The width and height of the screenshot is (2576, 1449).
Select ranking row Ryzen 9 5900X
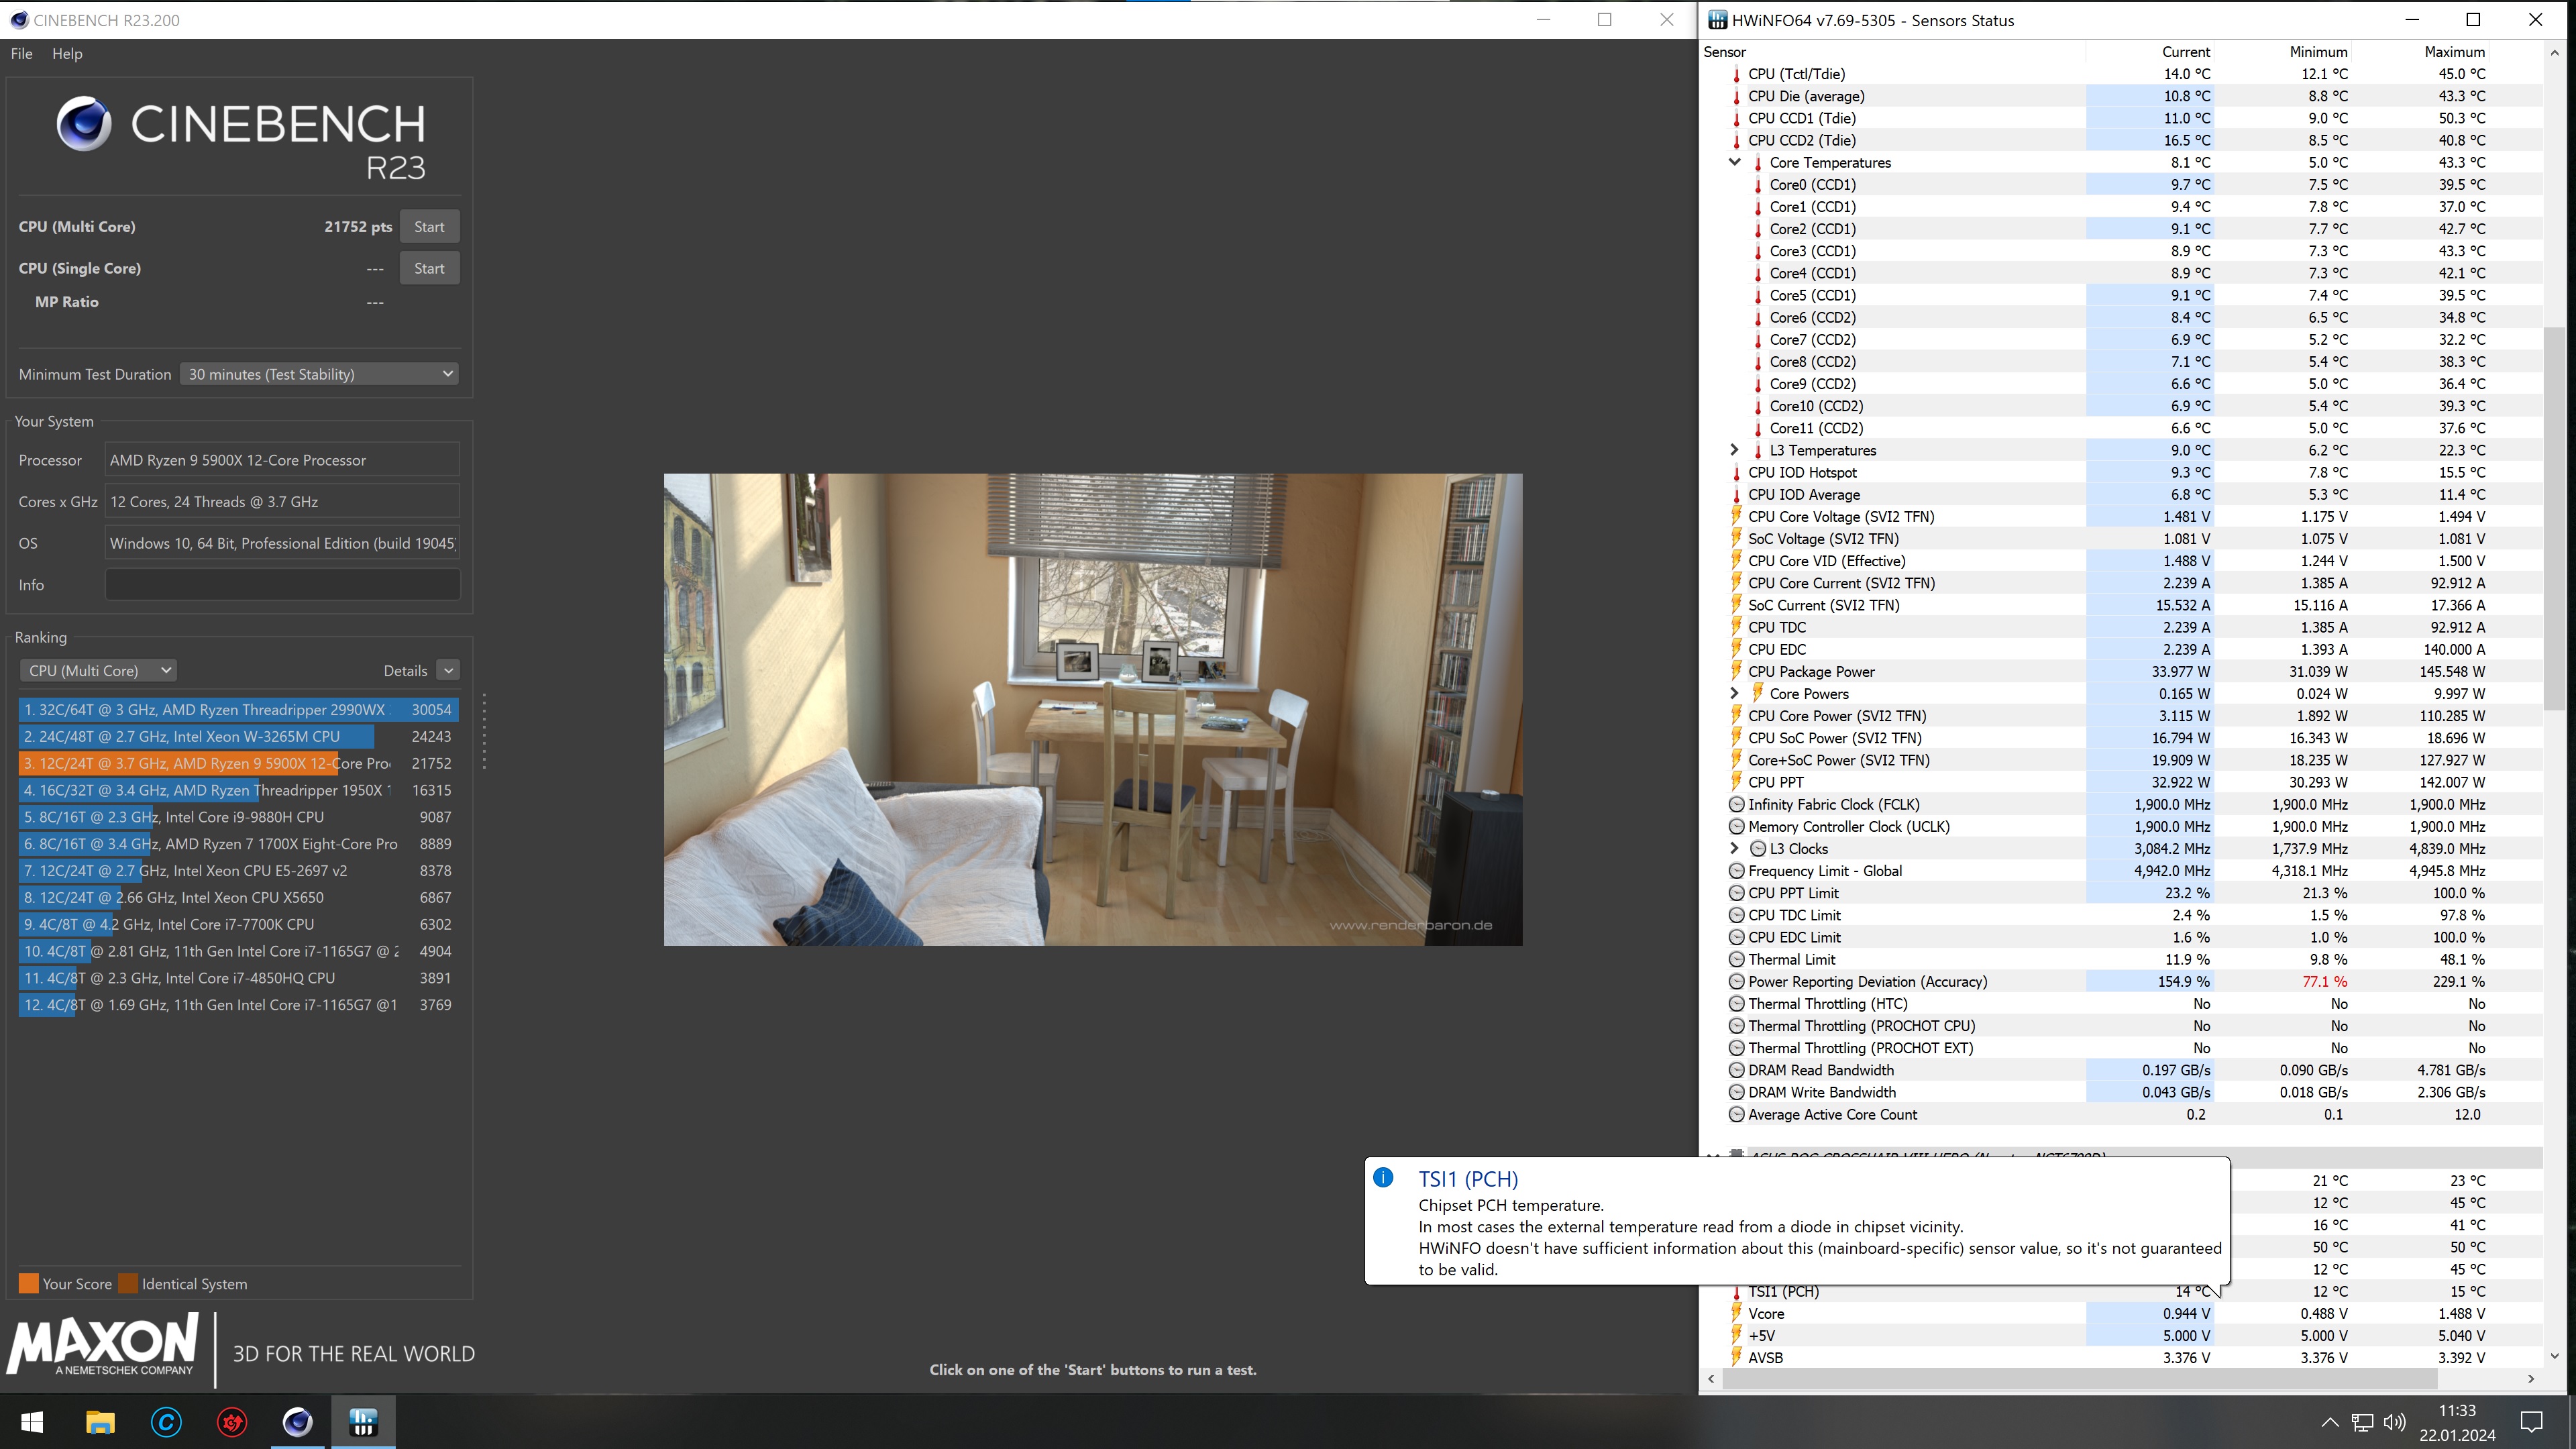point(238,764)
